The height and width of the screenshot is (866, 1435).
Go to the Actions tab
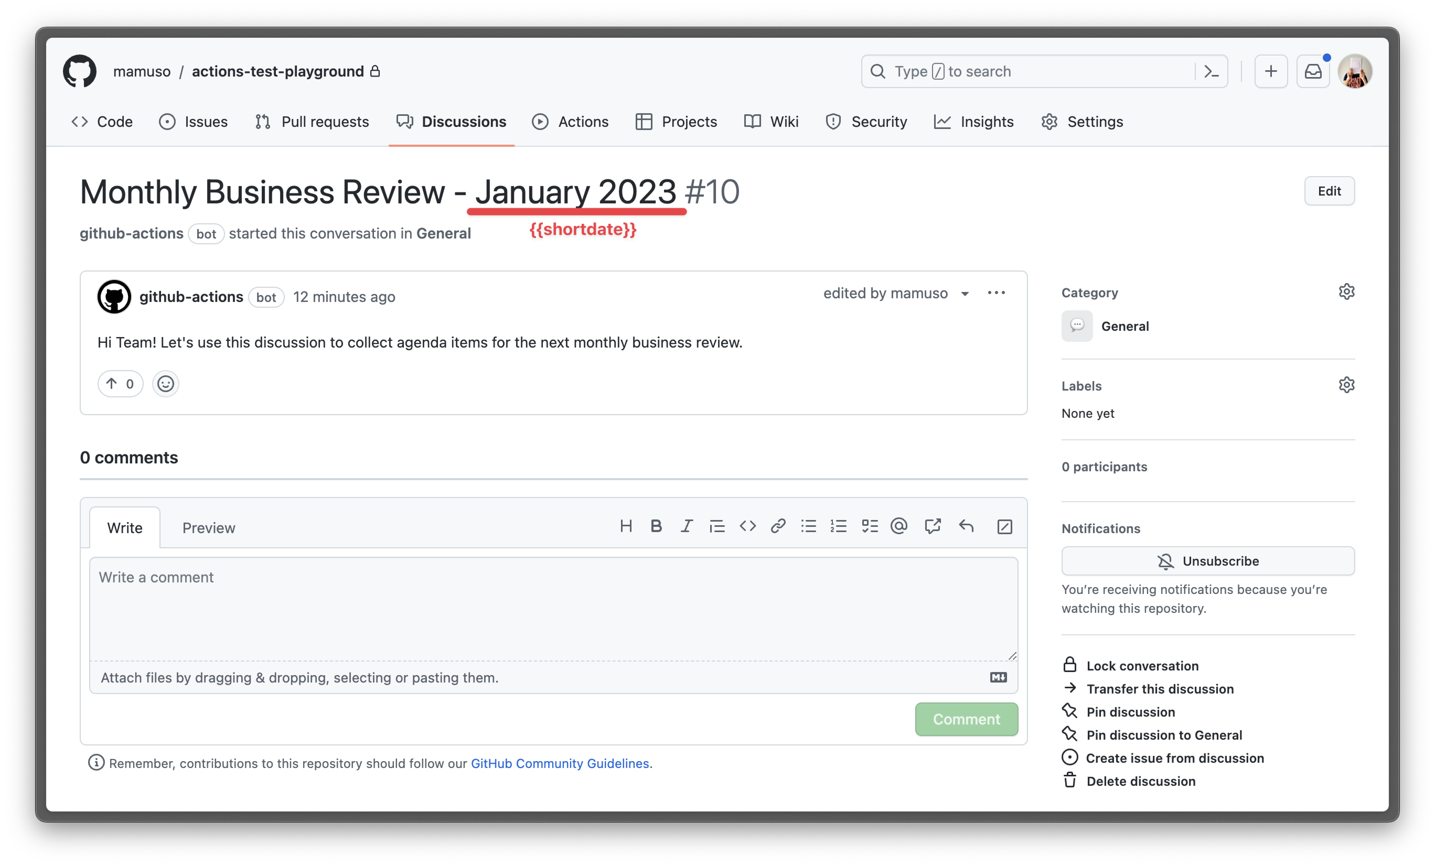[x=570, y=122]
